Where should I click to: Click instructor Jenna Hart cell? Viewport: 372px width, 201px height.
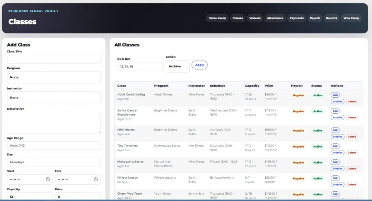pos(196,194)
